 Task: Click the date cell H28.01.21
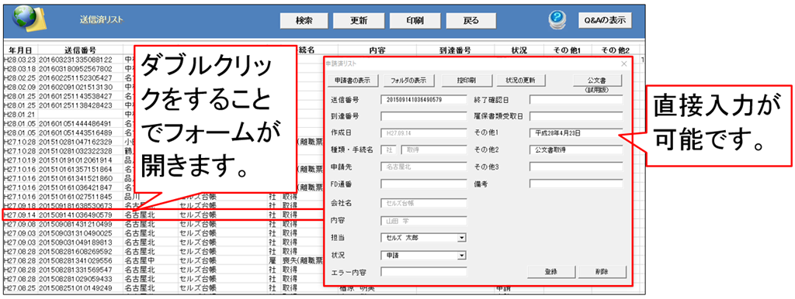tap(19, 114)
